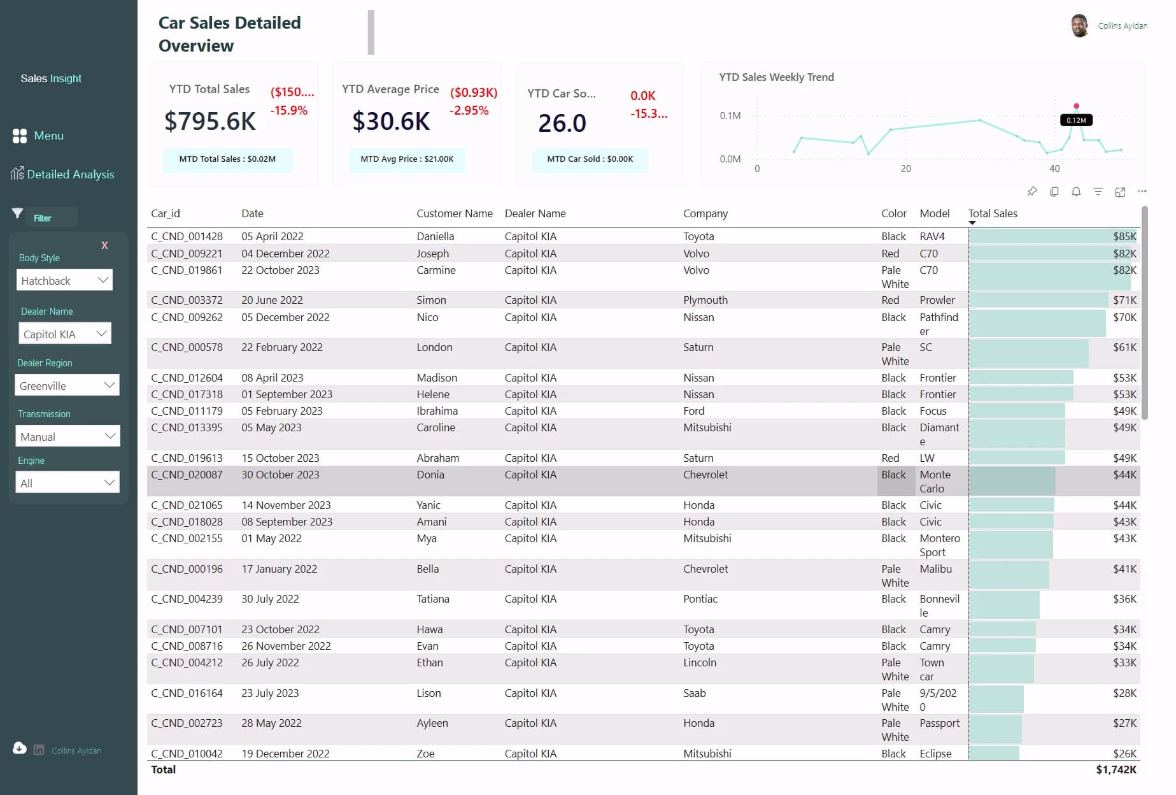This screenshot has height=795, width=1176.
Task: Click YTD Total Sales value $795.6K
Action: pos(210,121)
